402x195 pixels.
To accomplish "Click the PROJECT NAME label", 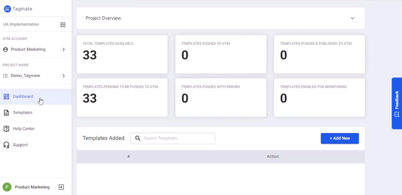I will tap(16, 65).
